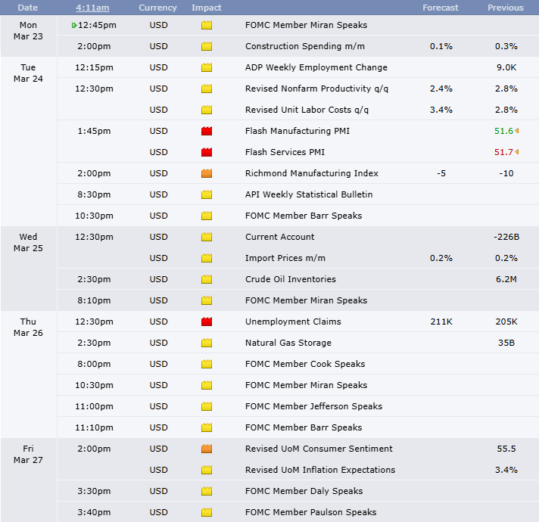The height and width of the screenshot is (522, 539).
Task: Click impact icon for FOMC Member Daly Speaks
Action: [207, 491]
